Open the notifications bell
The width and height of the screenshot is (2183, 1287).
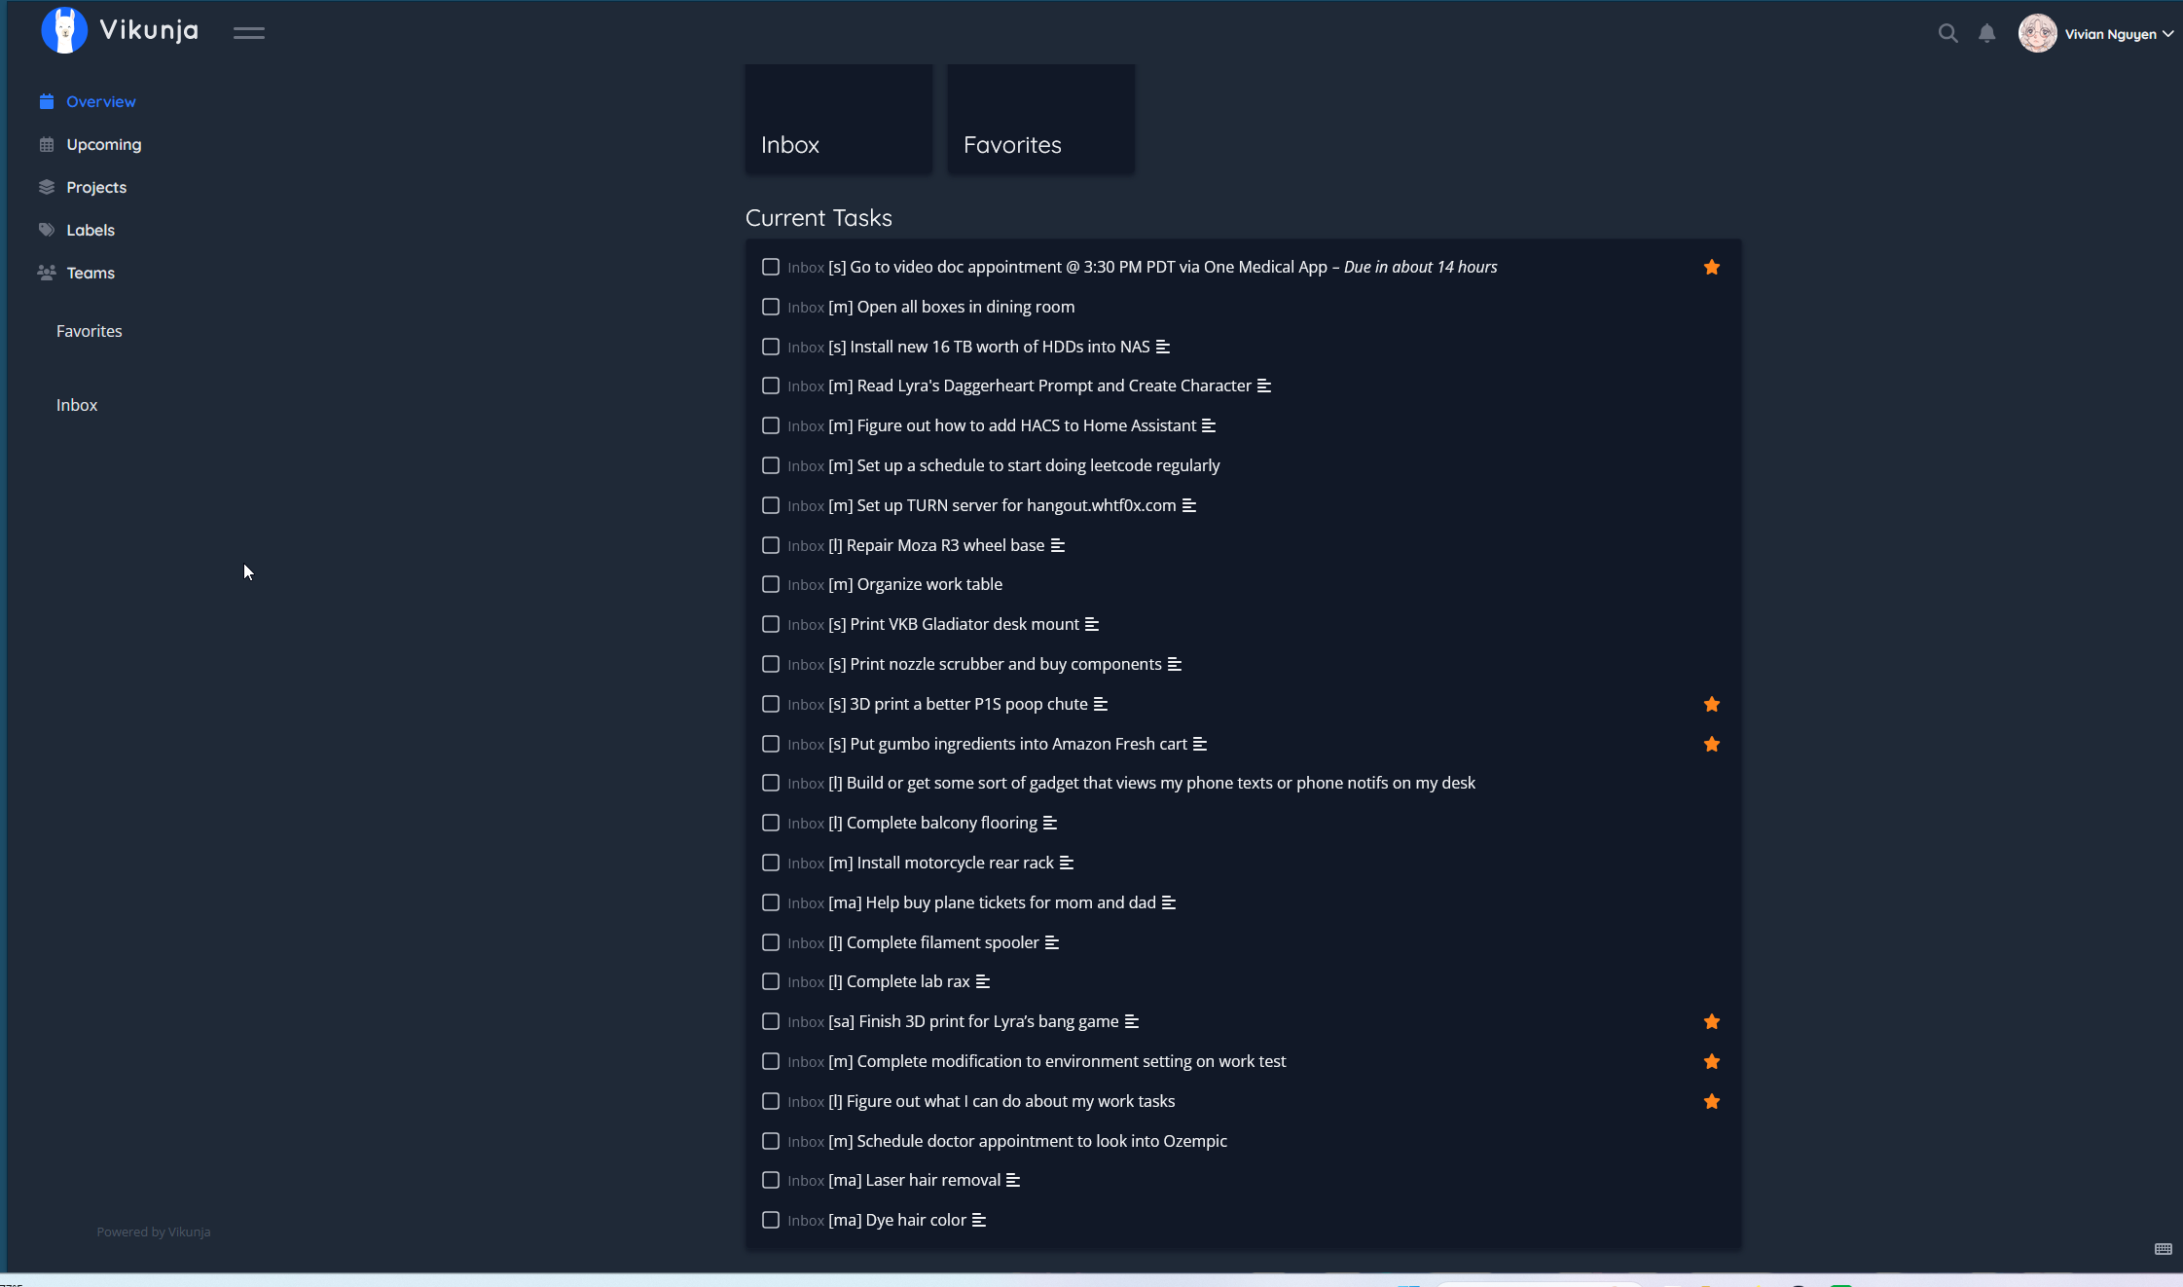click(1986, 33)
